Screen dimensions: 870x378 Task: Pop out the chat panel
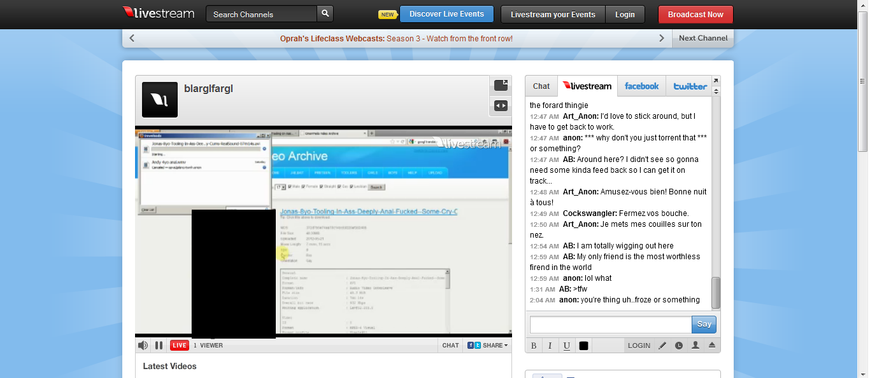(x=715, y=81)
